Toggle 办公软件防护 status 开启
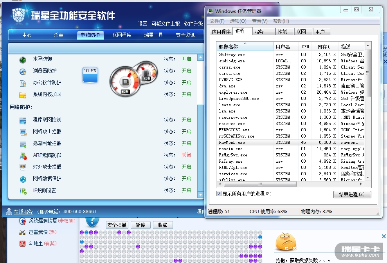Screen dimensions: 387x263 pyautogui.click(x=186, y=83)
